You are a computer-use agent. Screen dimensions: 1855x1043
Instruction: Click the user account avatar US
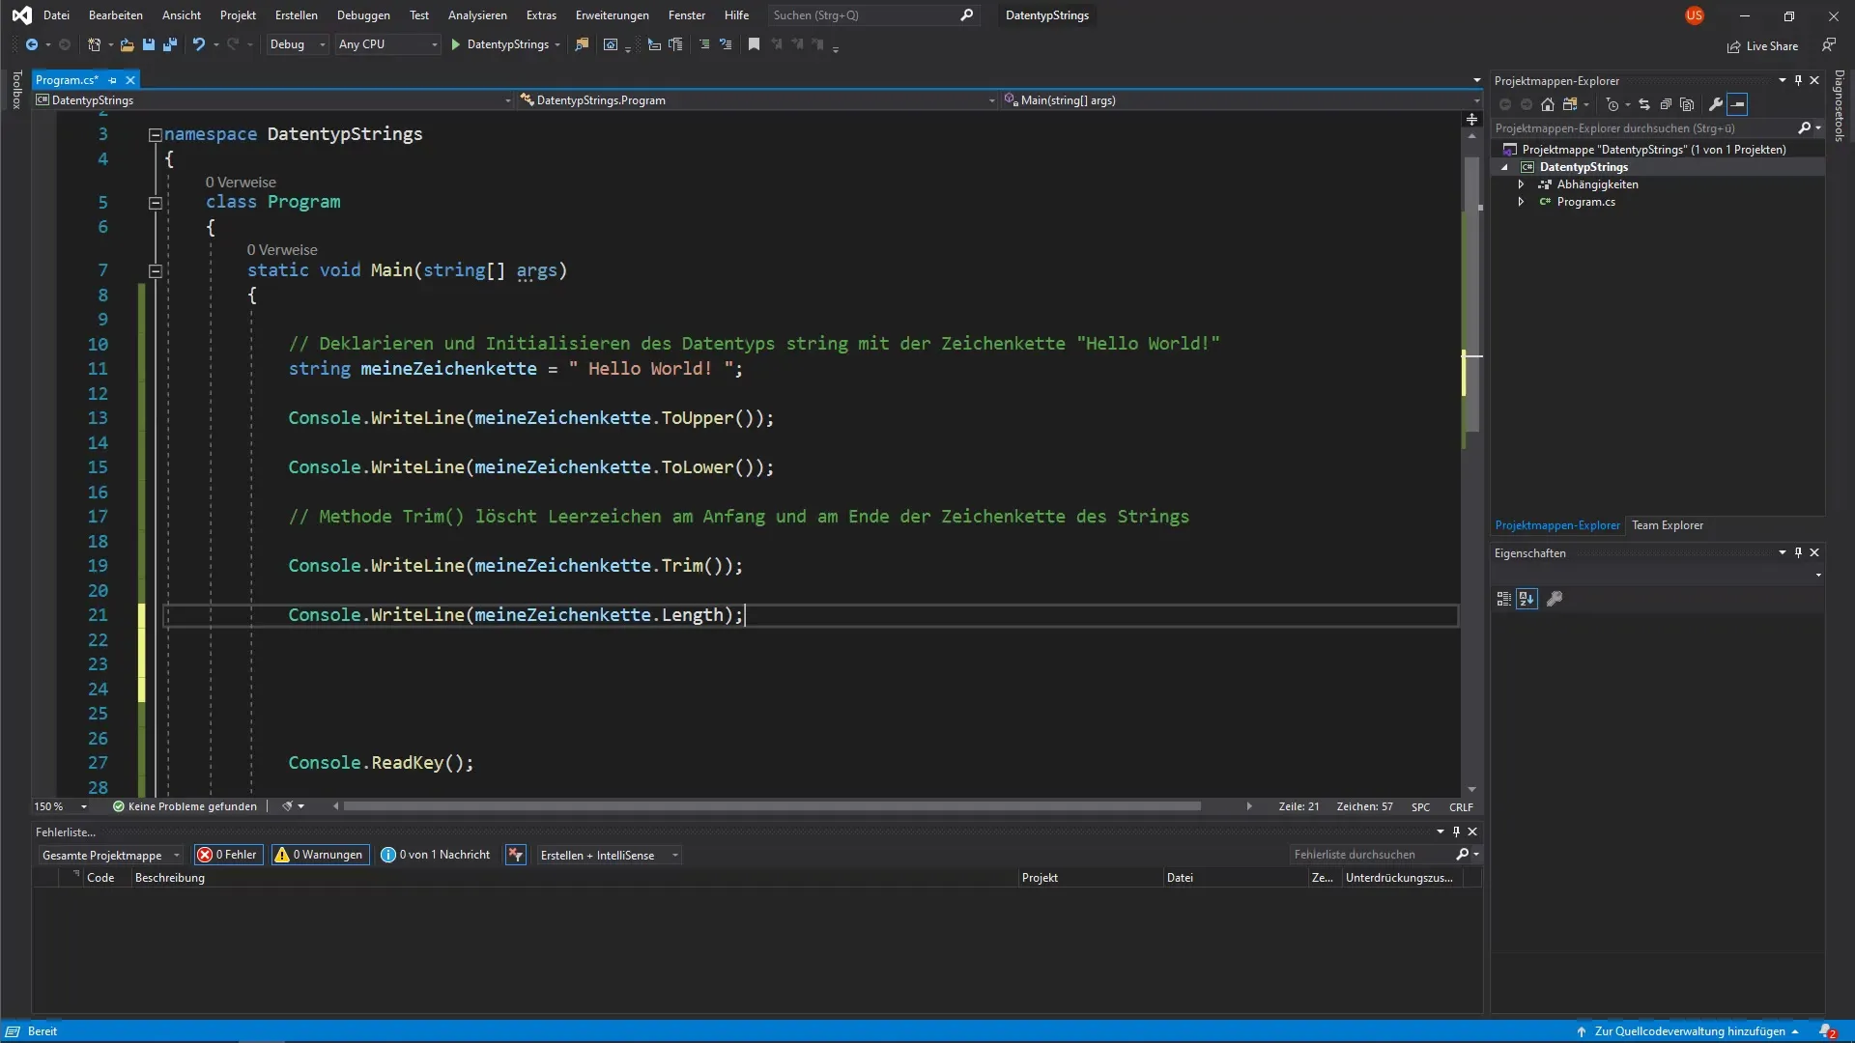click(1694, 15)
